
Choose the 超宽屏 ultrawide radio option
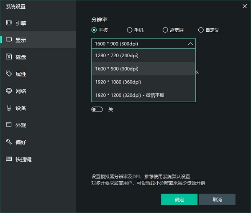165,30
